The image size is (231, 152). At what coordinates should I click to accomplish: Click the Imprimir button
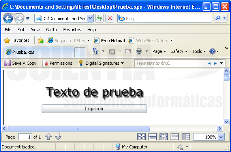[94, 109]
